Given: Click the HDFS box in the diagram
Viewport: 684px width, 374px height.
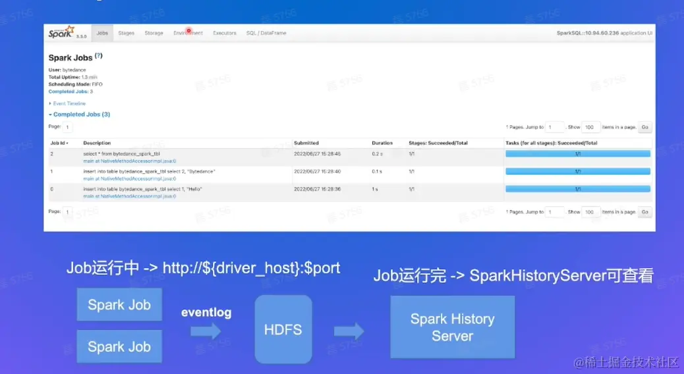Looking at the screenshot, I should (x=283, y=329).
